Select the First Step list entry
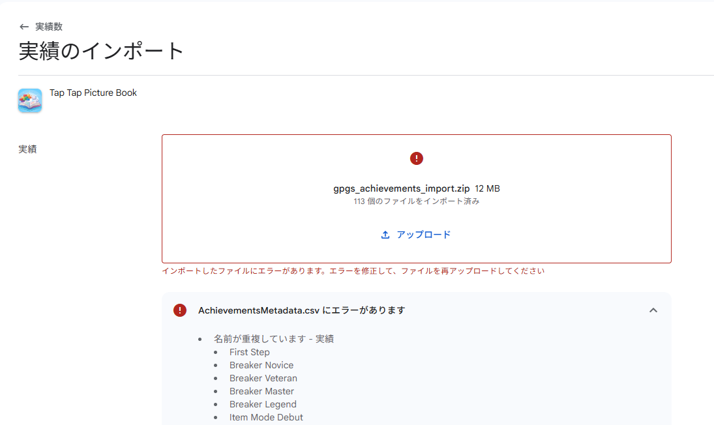 click(x=250, y=352)
